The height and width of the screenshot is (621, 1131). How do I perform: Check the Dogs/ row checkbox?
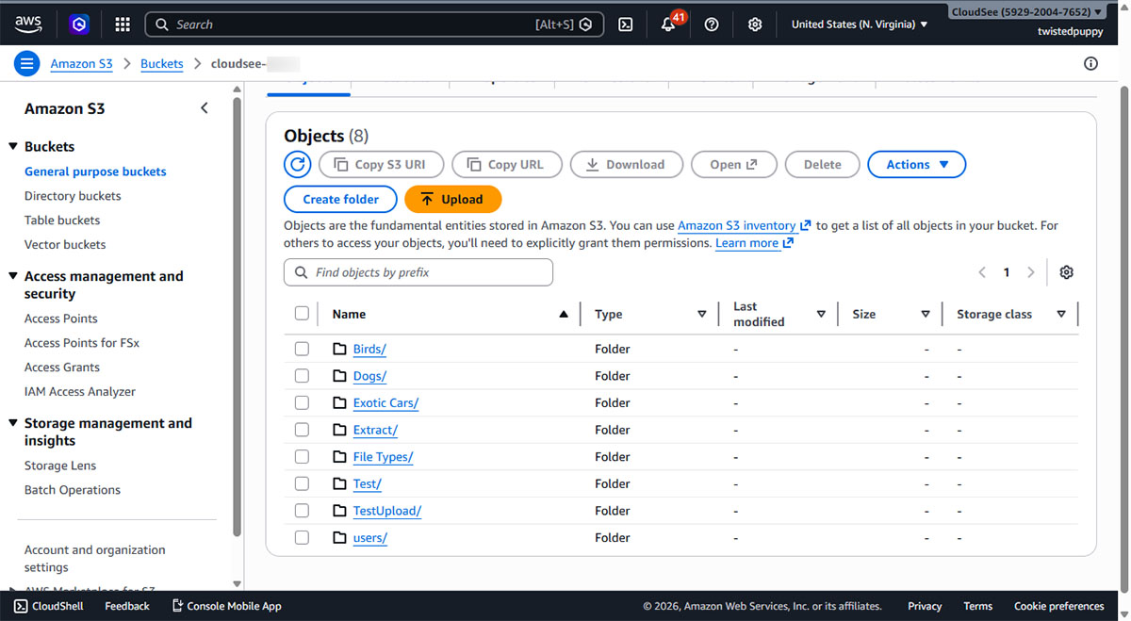[x=302, y=376]
